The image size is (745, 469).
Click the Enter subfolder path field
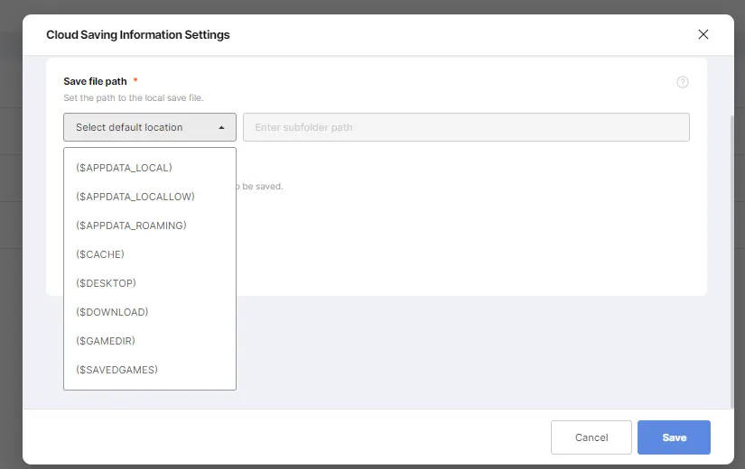tap(466, 127)
